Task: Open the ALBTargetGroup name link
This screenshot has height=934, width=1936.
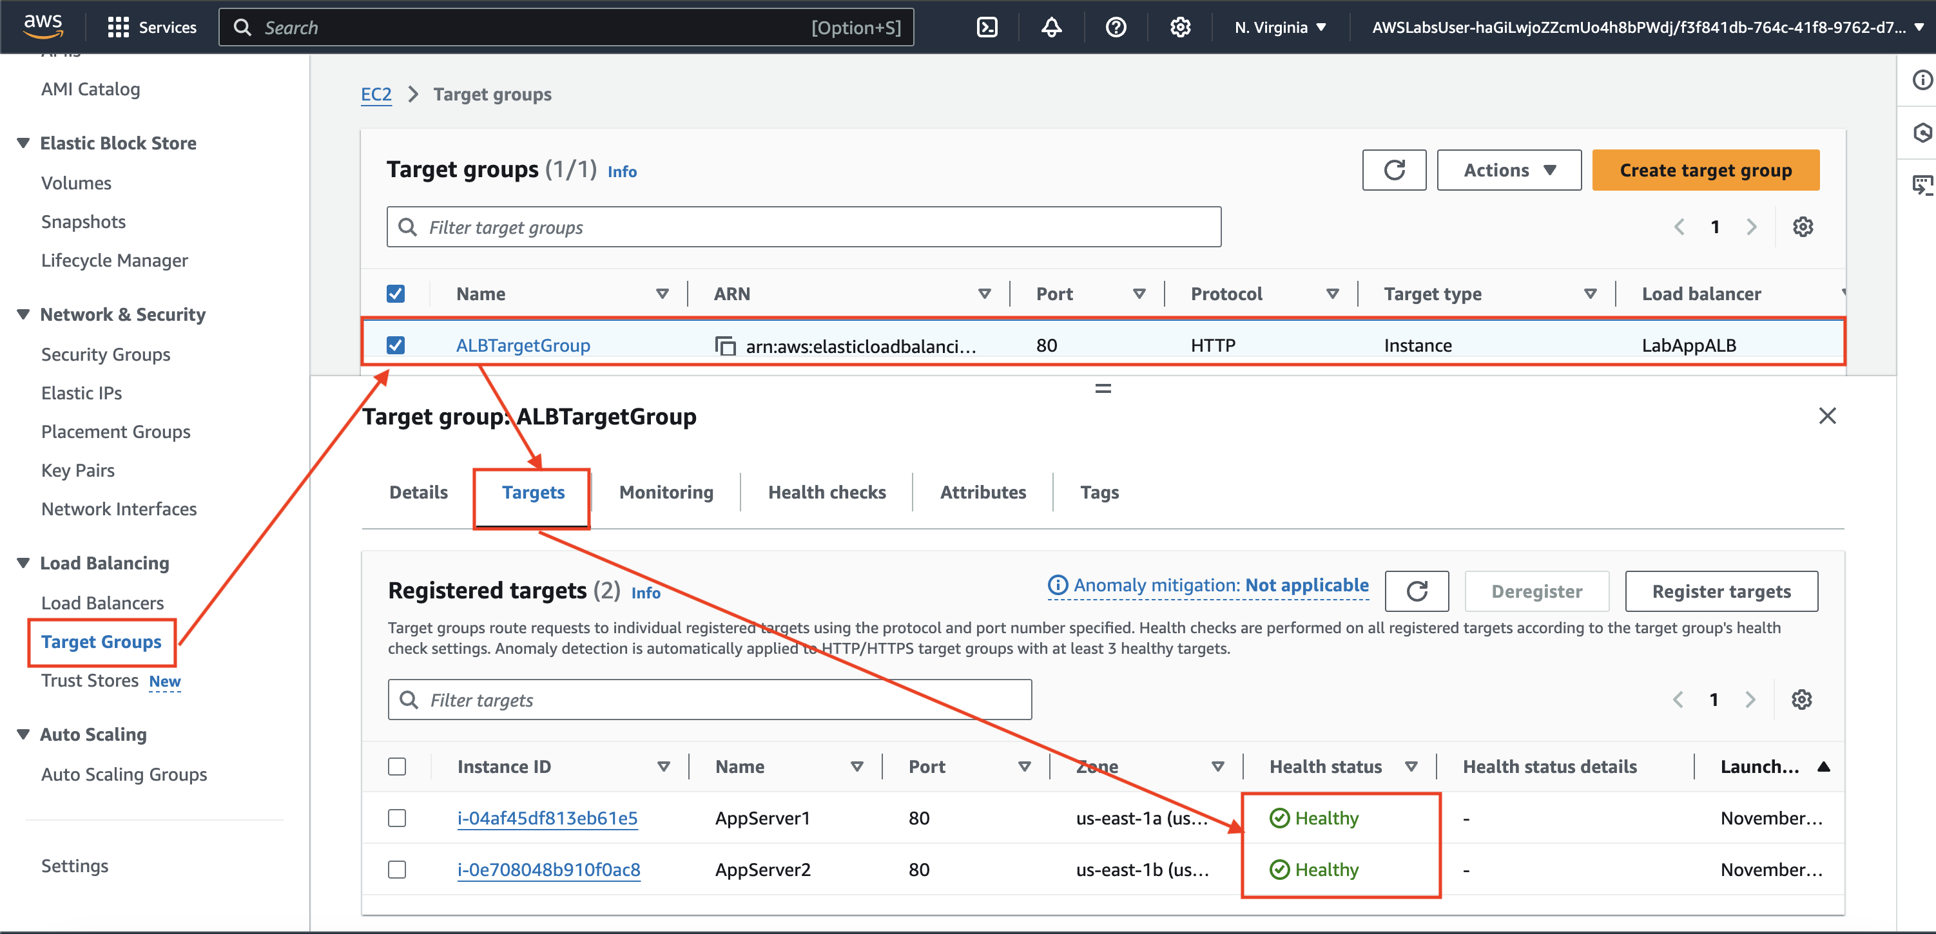Action: [523, 345]
